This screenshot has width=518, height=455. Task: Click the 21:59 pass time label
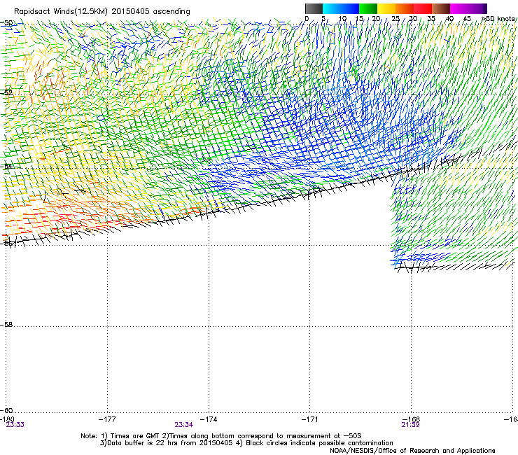click(x=410, y=425)
